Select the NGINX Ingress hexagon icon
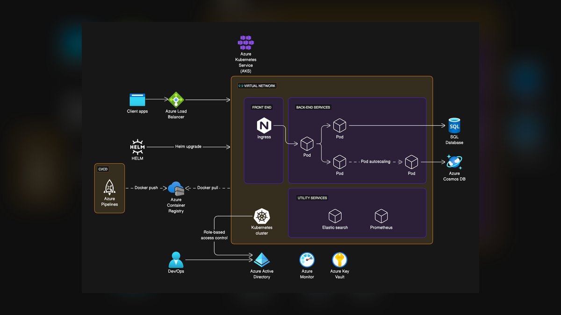The image size is (561, 315). pyautogui.click(x=264, y=126)
